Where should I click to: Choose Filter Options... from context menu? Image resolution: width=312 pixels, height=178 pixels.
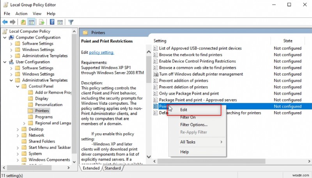197,125
